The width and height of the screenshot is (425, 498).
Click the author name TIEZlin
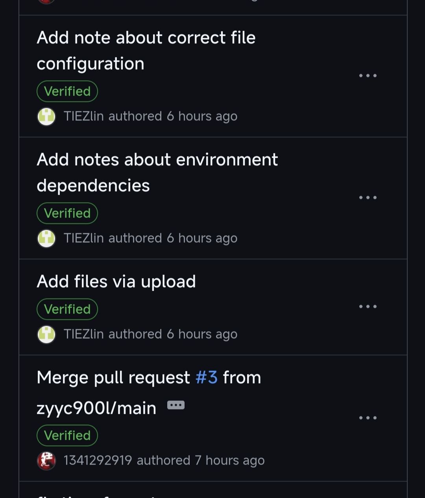click(85, 116)
